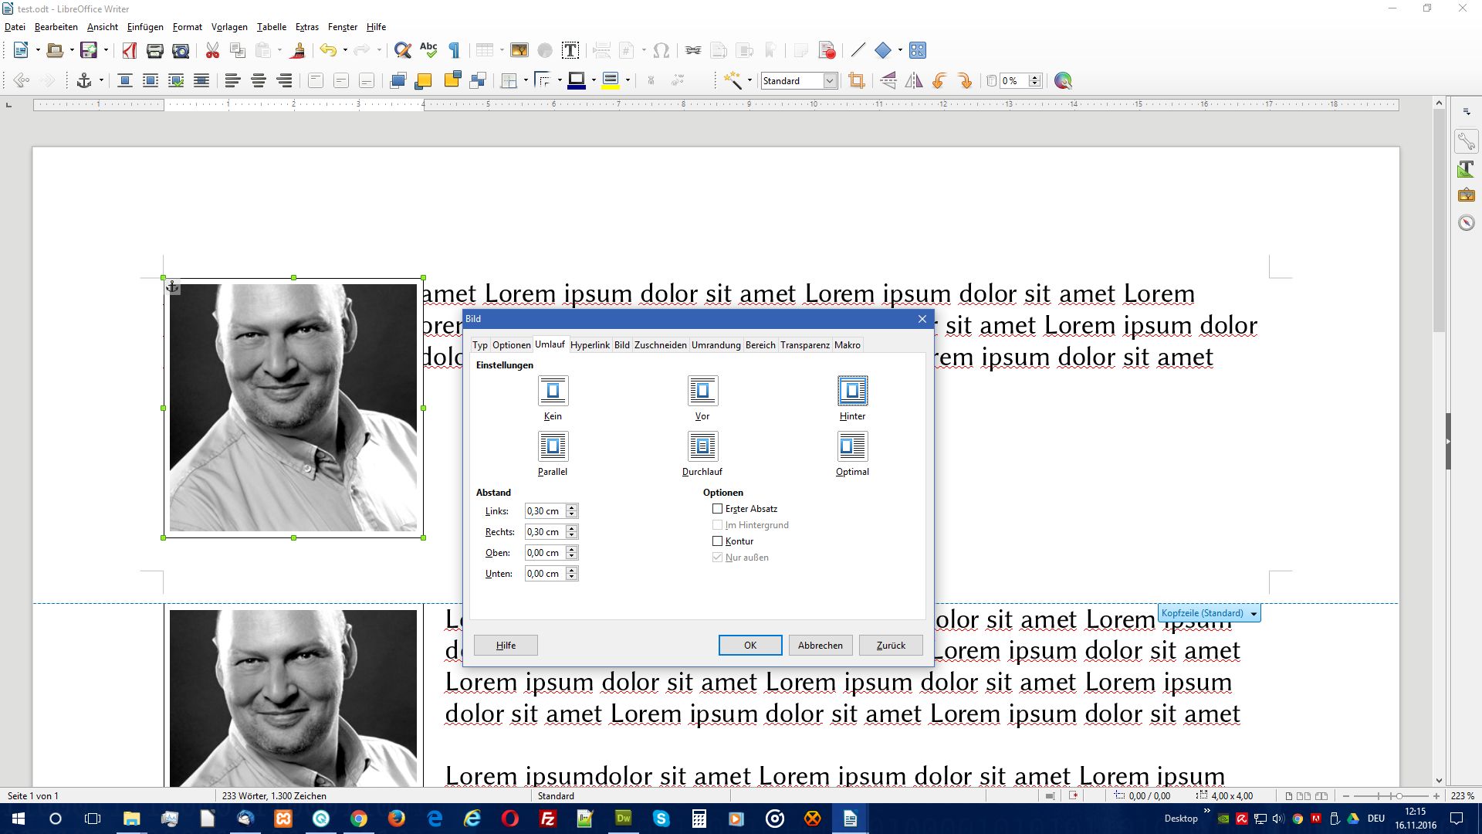The height and width of the screenshot is (834, 1482).
Task: Open the area fill color dropdown arrow
Action: [x=628, y=80]
